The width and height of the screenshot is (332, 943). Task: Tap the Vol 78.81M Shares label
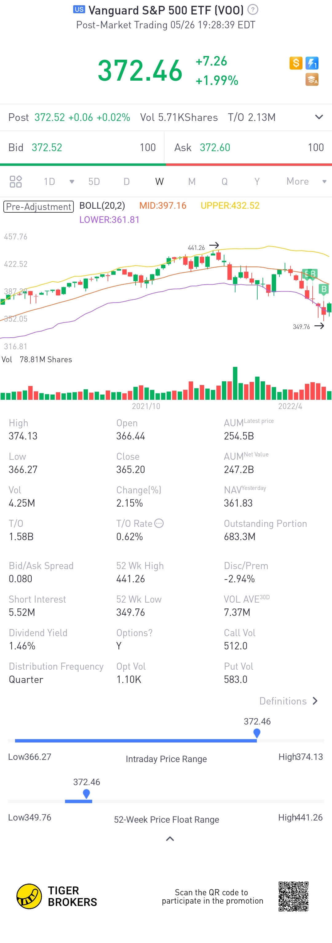pyautogui.click(x=37, y=359)
